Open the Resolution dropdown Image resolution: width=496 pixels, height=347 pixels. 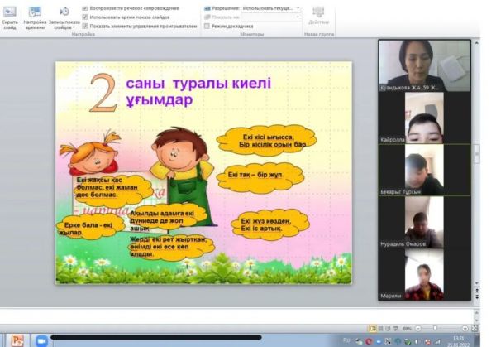[x=270, y=7]
